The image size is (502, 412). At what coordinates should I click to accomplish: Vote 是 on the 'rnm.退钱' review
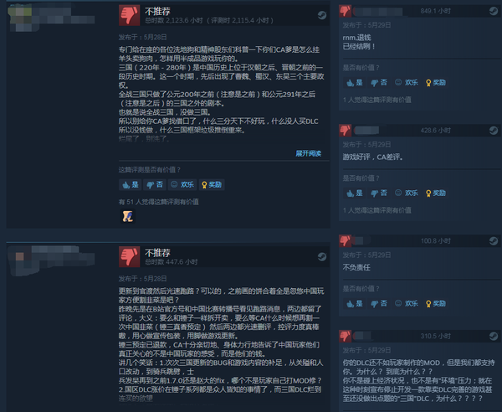(x=355, y=83)
